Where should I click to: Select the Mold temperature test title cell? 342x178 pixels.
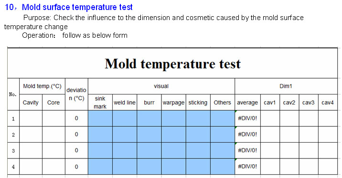[x=172, y=63]
